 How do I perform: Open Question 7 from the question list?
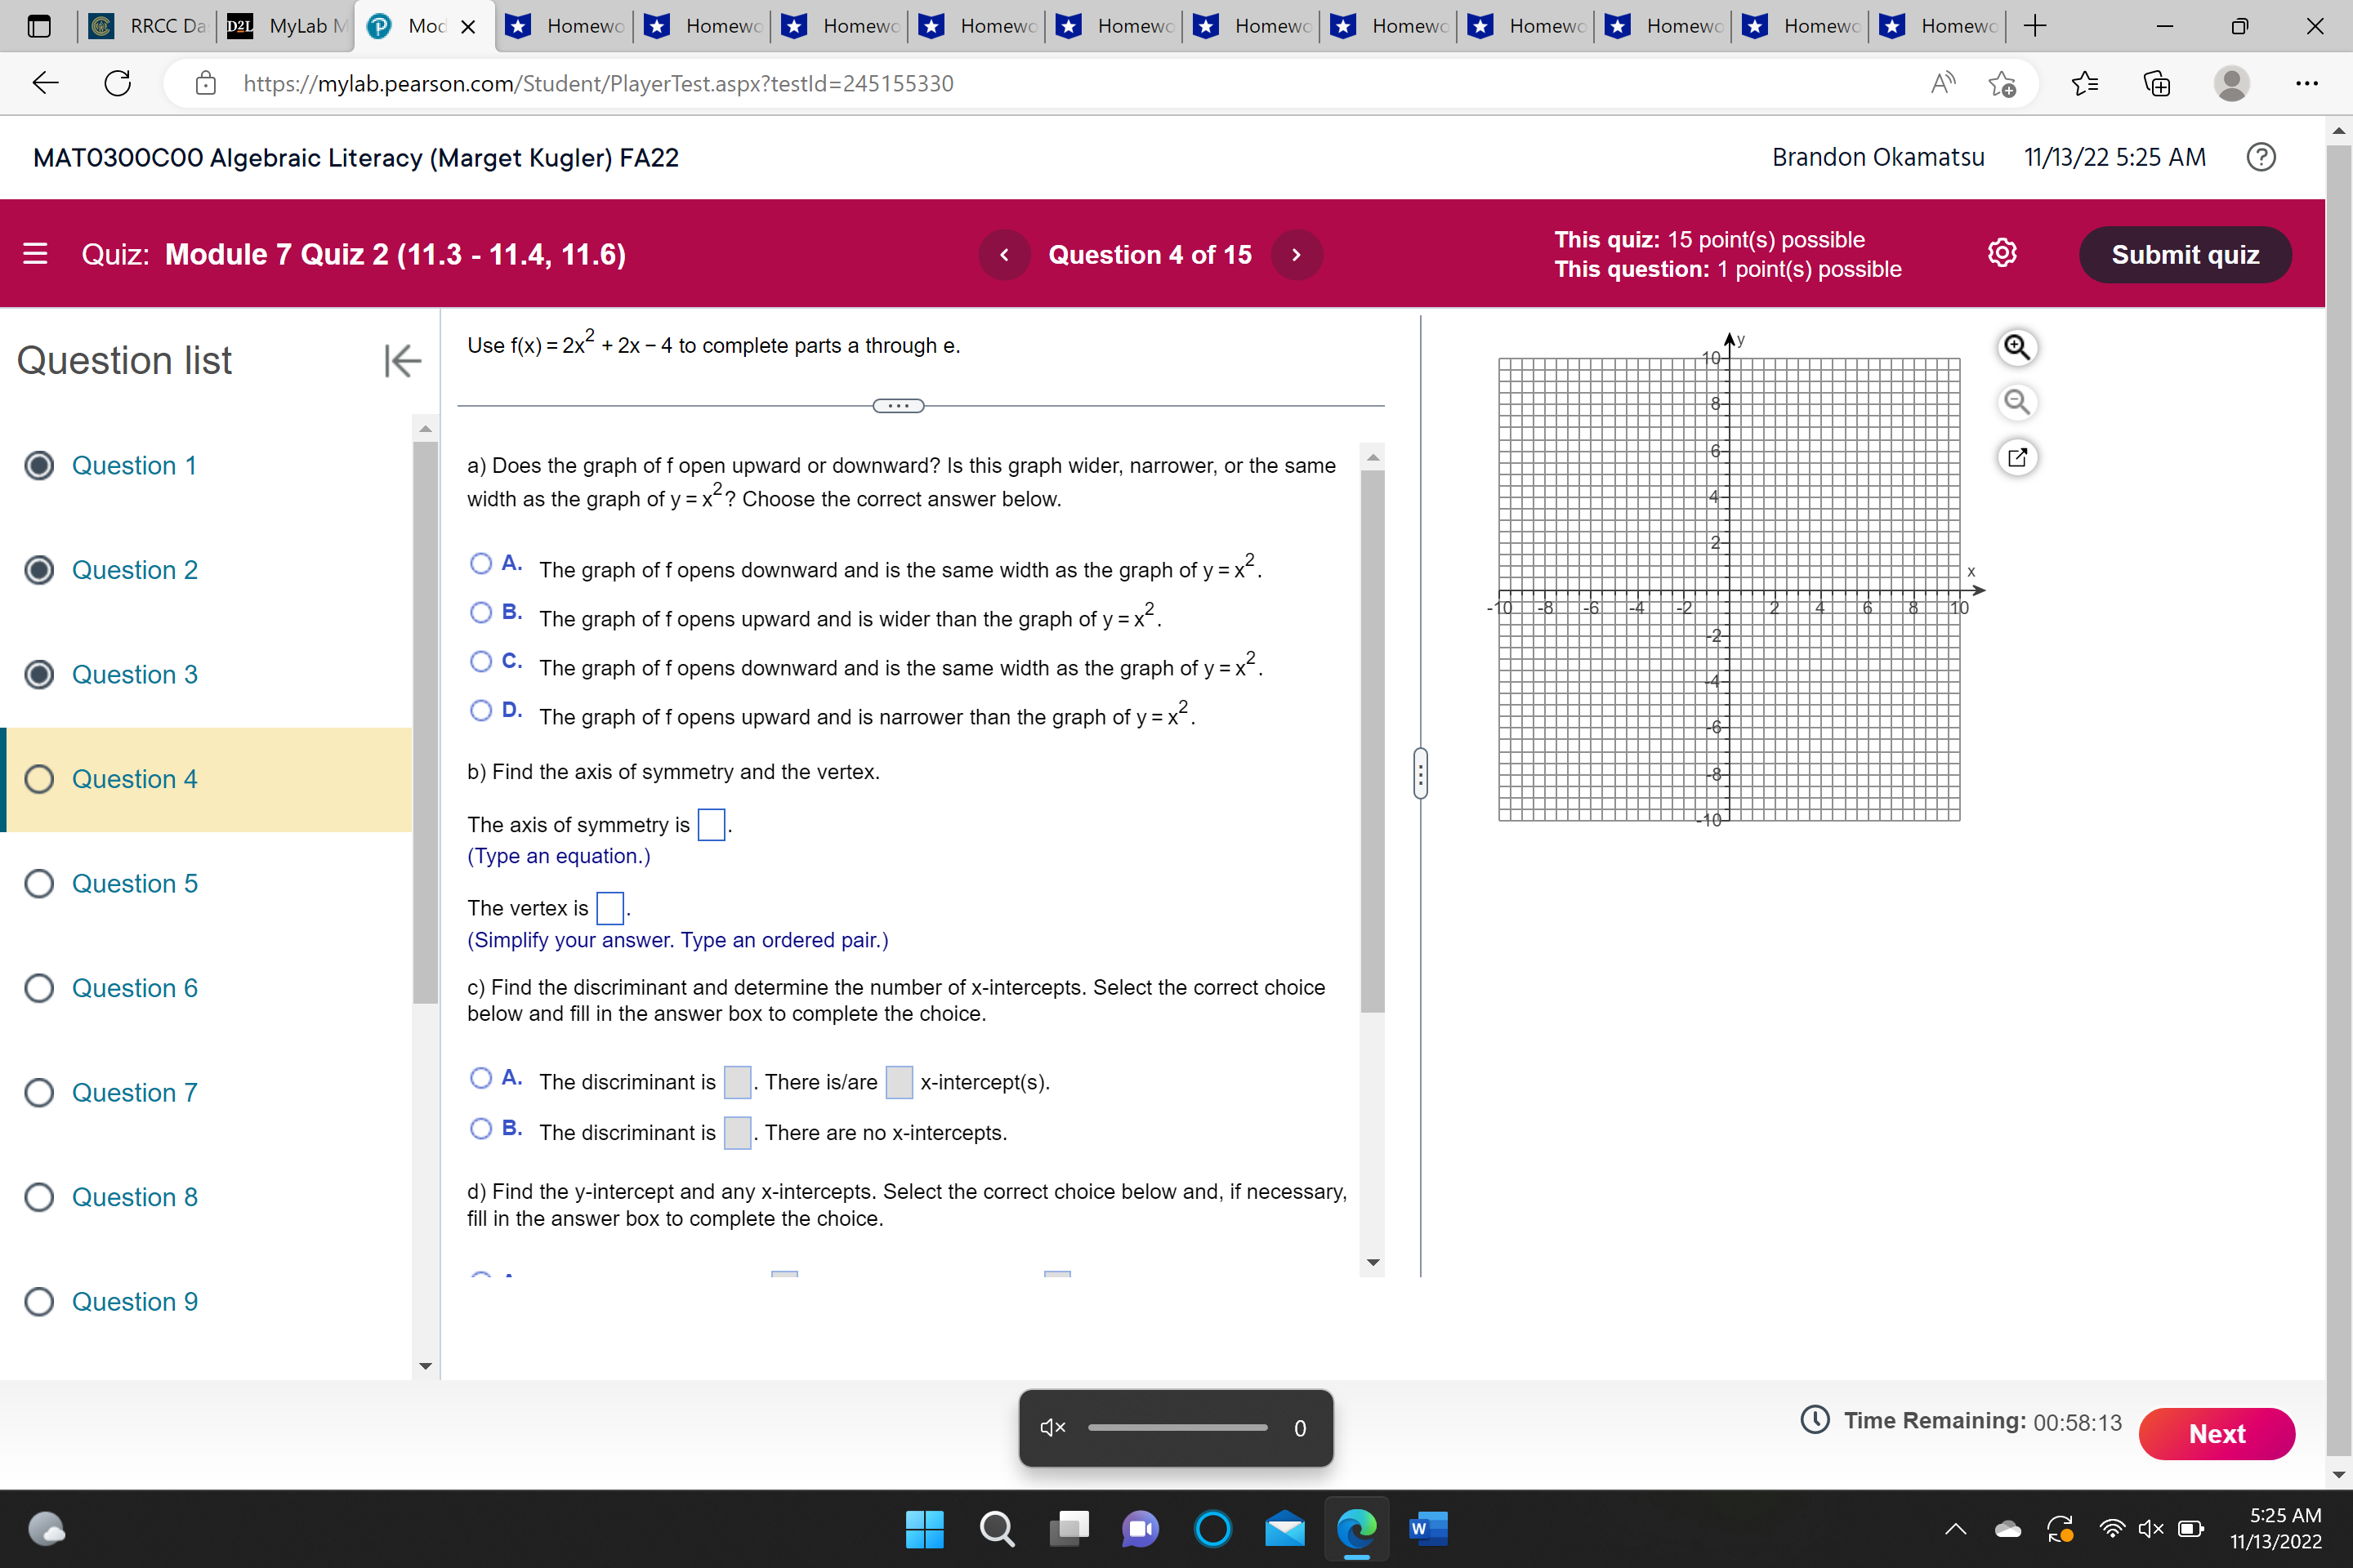[x=134, y=1092]
